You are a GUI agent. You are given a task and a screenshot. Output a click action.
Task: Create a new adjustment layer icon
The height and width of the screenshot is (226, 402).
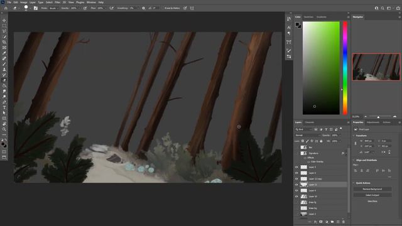pos(327,222)
